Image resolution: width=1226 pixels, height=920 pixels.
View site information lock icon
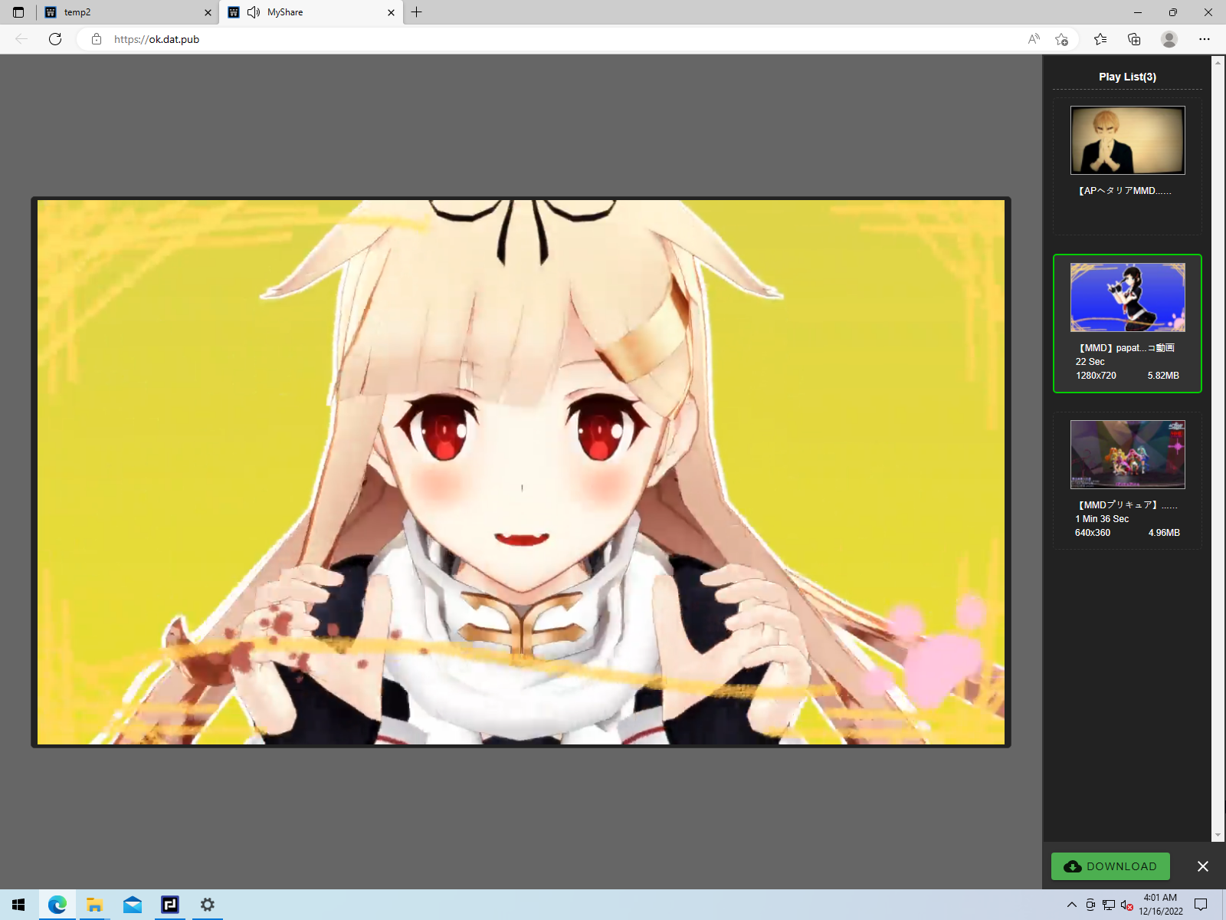click(x=97, y=39)
